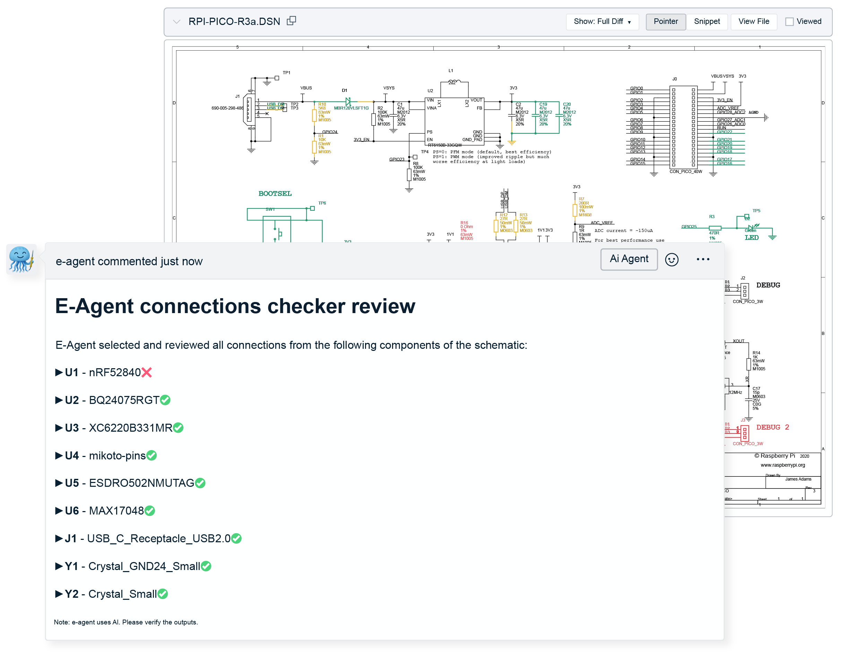
Task: Open the comment's three-dot options menu
Action: click(x=703, y=259)
